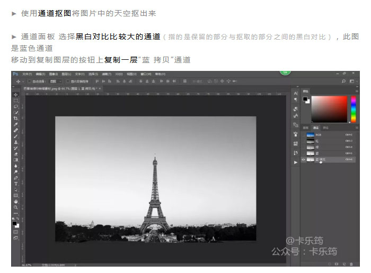Open the 文件(F) menu
The height and width of the screenshot is (273, 371).
click(26, 74)
